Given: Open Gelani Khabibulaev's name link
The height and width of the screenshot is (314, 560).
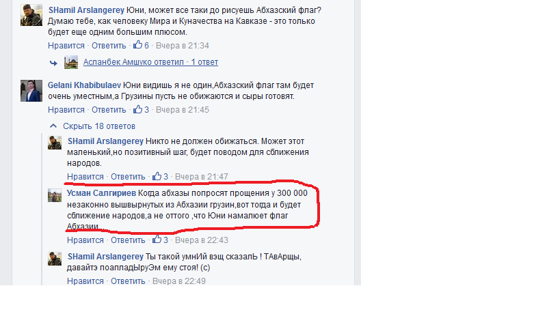Looking at the screenshot, I should click(x=84, y=85).
